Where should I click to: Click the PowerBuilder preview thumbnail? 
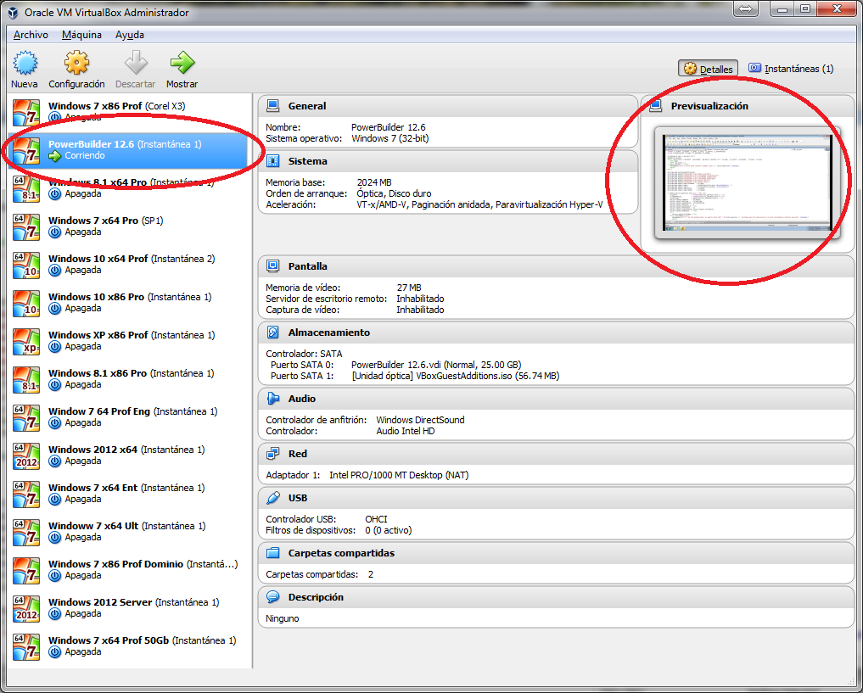click(748, 182)
